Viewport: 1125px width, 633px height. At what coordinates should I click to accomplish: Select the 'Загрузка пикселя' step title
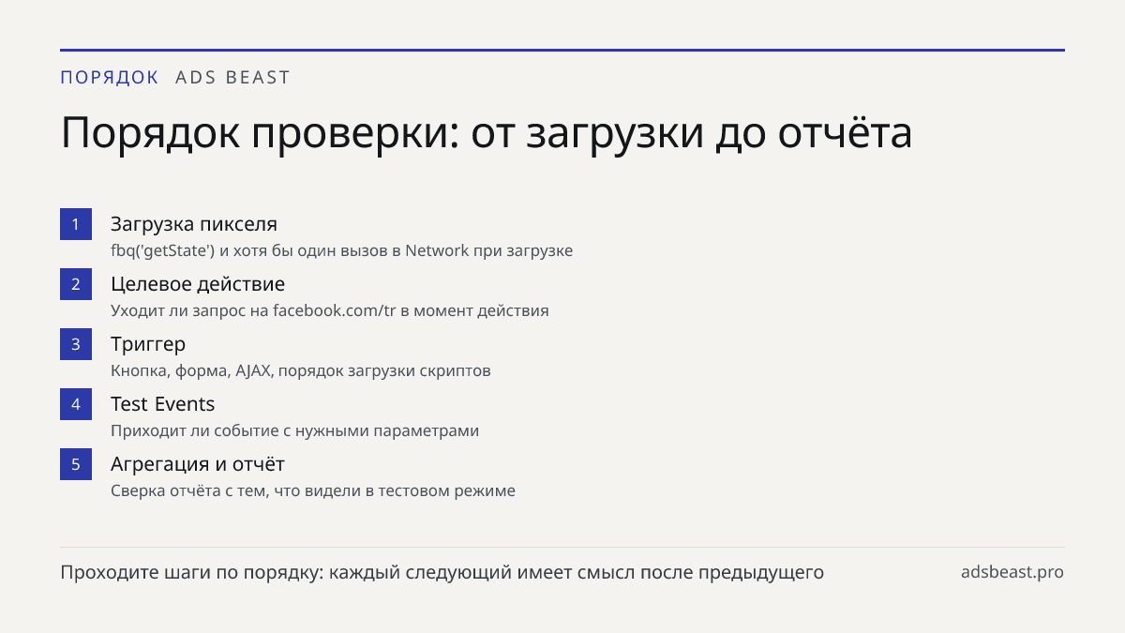pyautogui.click(x=194, y=224)
